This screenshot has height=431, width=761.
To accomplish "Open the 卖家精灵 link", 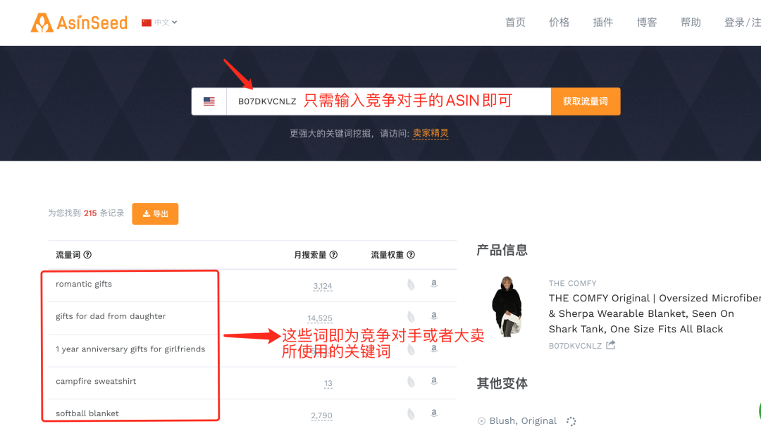I will coord(431,132).
